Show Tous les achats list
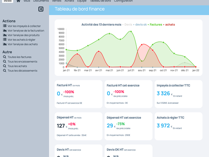 (17, 66)
